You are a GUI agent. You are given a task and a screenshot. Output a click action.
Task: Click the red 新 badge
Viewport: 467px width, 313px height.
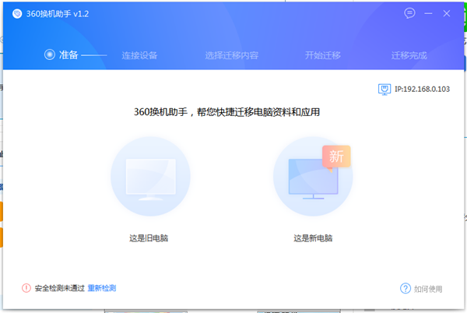tap(336, 156)
